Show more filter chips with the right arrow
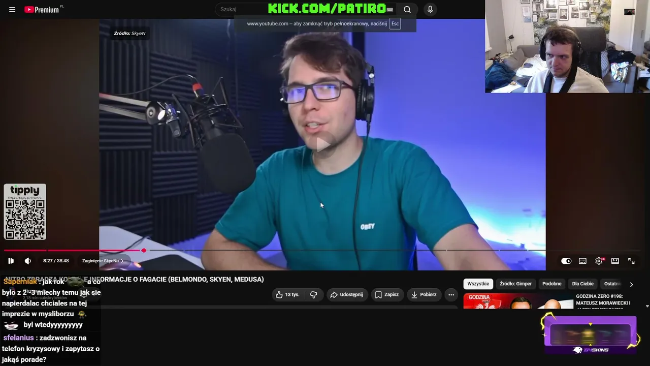650x366 pixels. (x=631, y=284)
